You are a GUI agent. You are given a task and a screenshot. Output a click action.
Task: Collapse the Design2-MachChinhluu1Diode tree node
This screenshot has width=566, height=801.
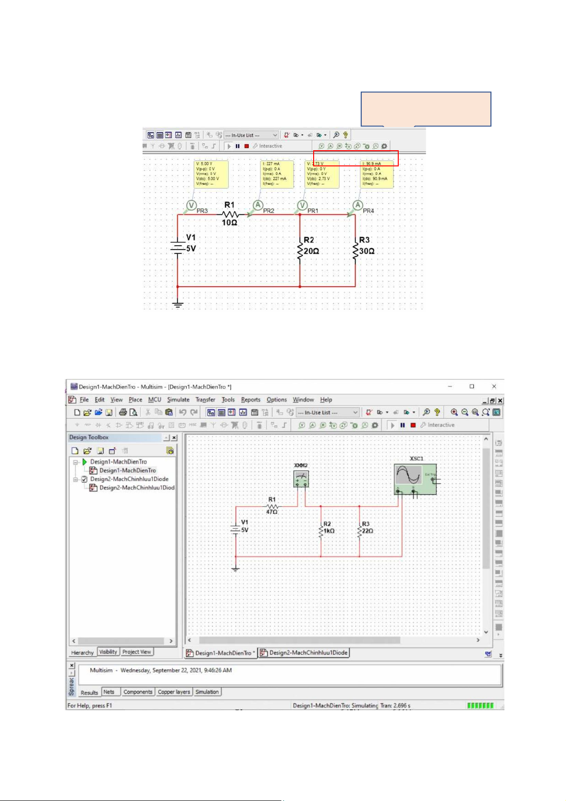75,479
